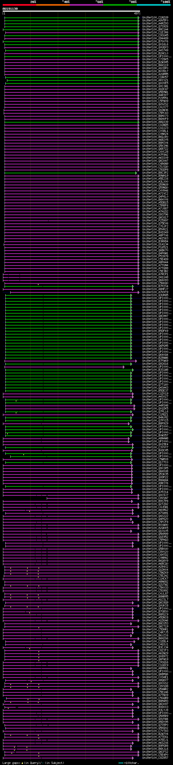
Task: Select UniRef100_A8Q339 hit name
Action: [x=155, y=122]
